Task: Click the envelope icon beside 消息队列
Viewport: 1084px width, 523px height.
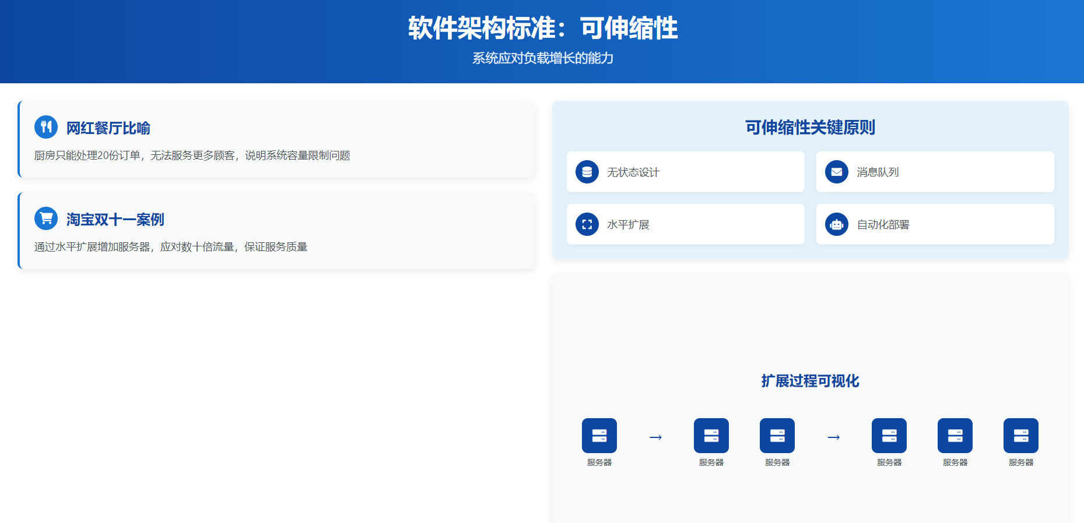Action: click(x=837, y=172)
